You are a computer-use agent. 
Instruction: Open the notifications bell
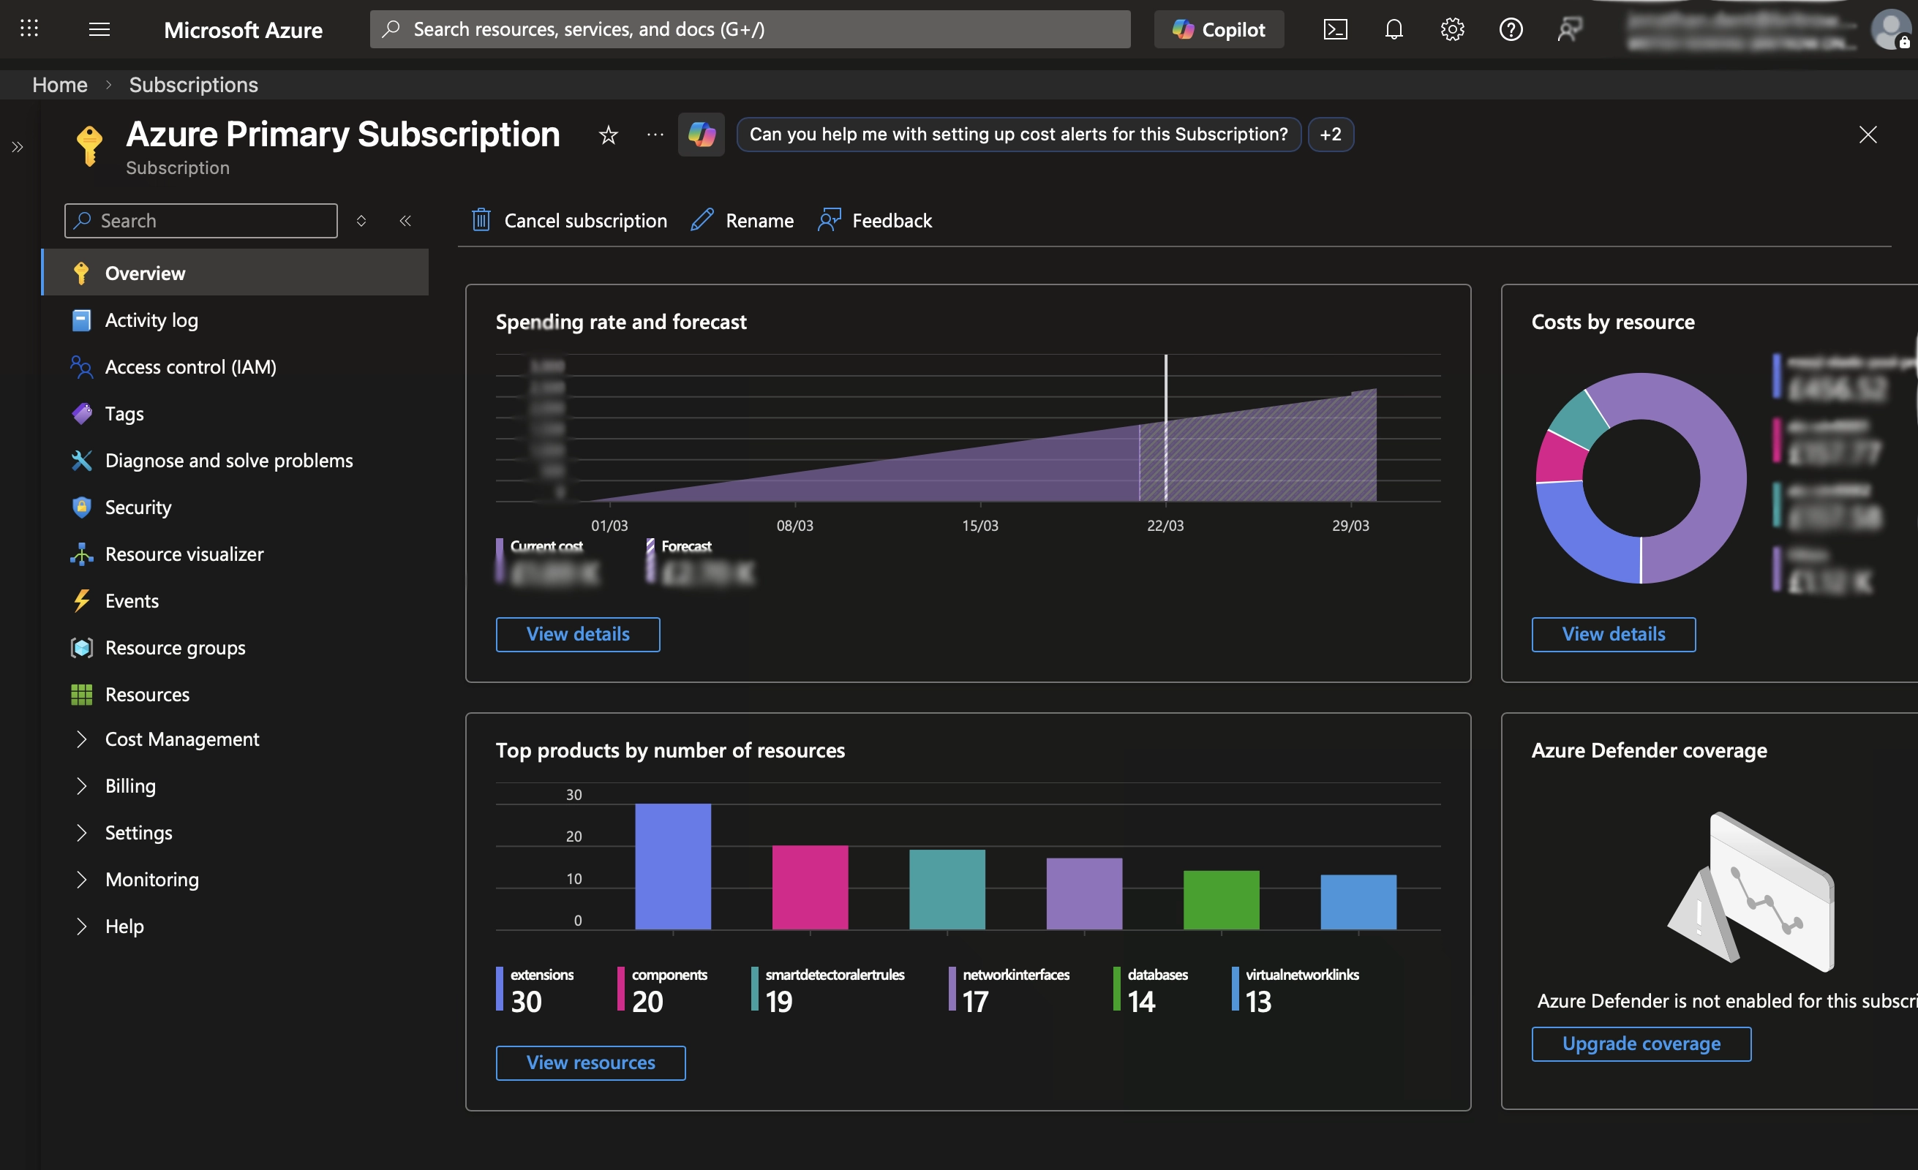point(1394,29)
